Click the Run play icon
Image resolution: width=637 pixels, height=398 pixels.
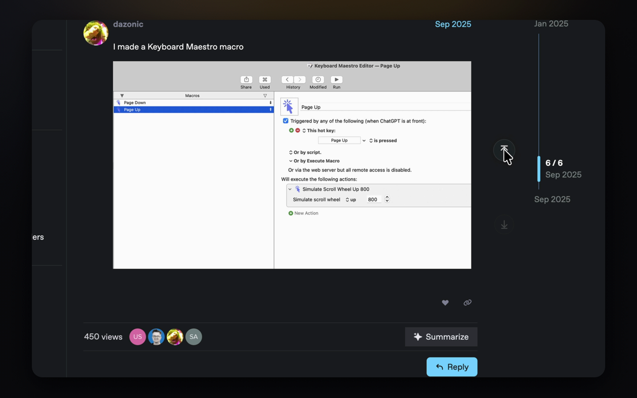336,80
